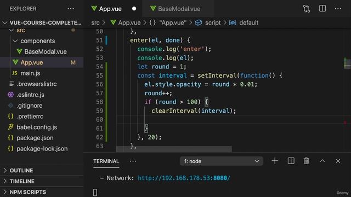Image resolution: width=351 pixels, height=197 pixels.
Task: Select App.vue in the explorer tree
Action: (x=42, y=62)
